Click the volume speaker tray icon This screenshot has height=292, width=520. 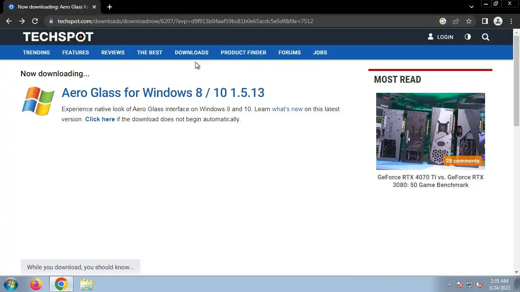click(479, 284)
